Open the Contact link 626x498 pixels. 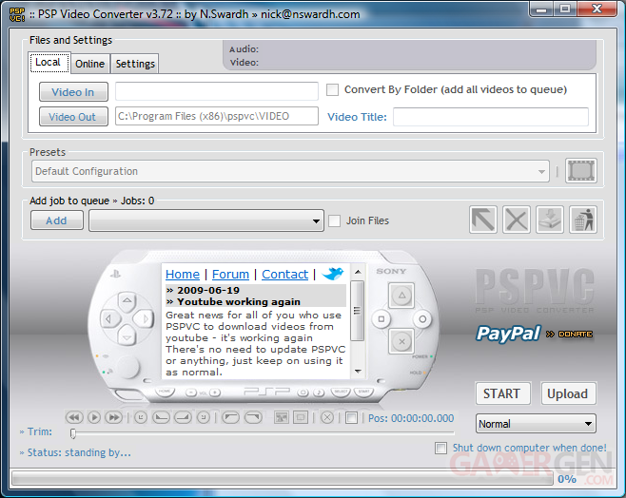pyautogui.click(x=284, y=275)
